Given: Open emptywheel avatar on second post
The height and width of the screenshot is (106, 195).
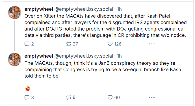Looking at the screenshot, I should (14, 59).
